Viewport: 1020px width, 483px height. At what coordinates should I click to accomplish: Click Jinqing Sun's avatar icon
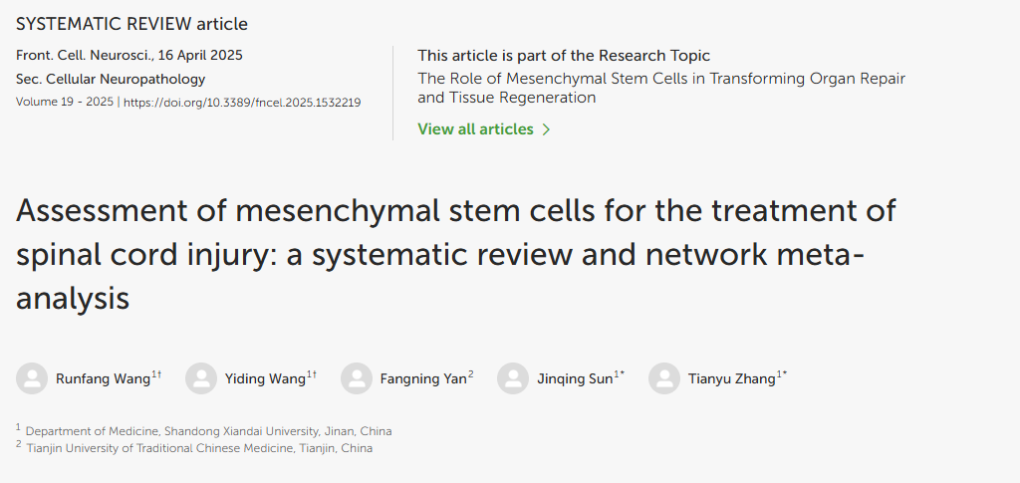[513, 378]
